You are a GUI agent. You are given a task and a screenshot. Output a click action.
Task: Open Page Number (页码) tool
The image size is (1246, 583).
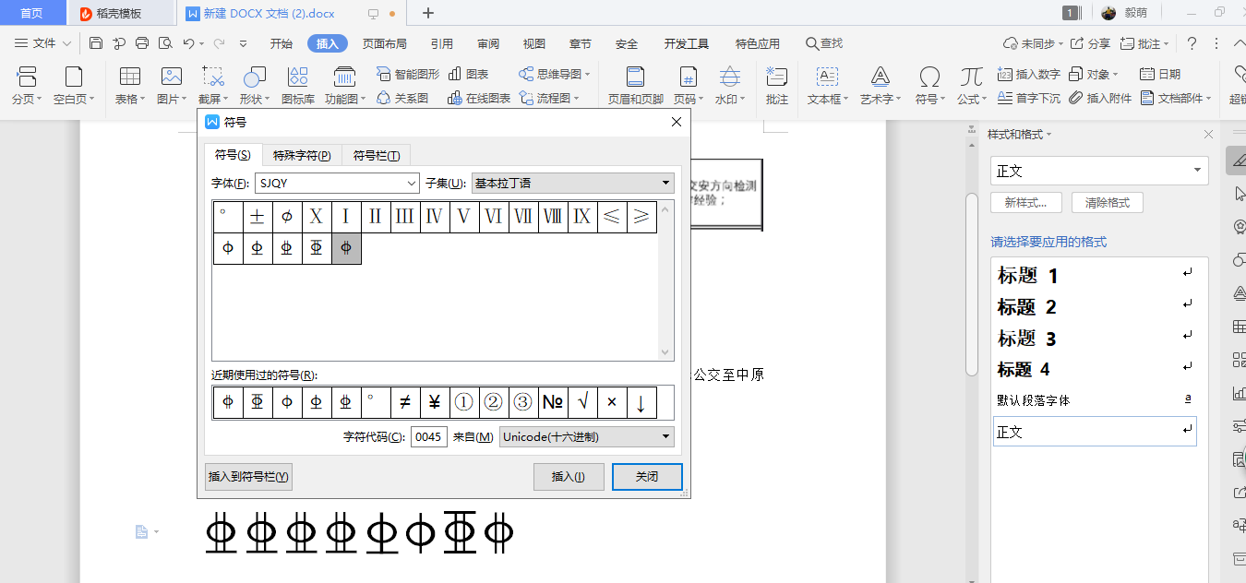point(687,85)
